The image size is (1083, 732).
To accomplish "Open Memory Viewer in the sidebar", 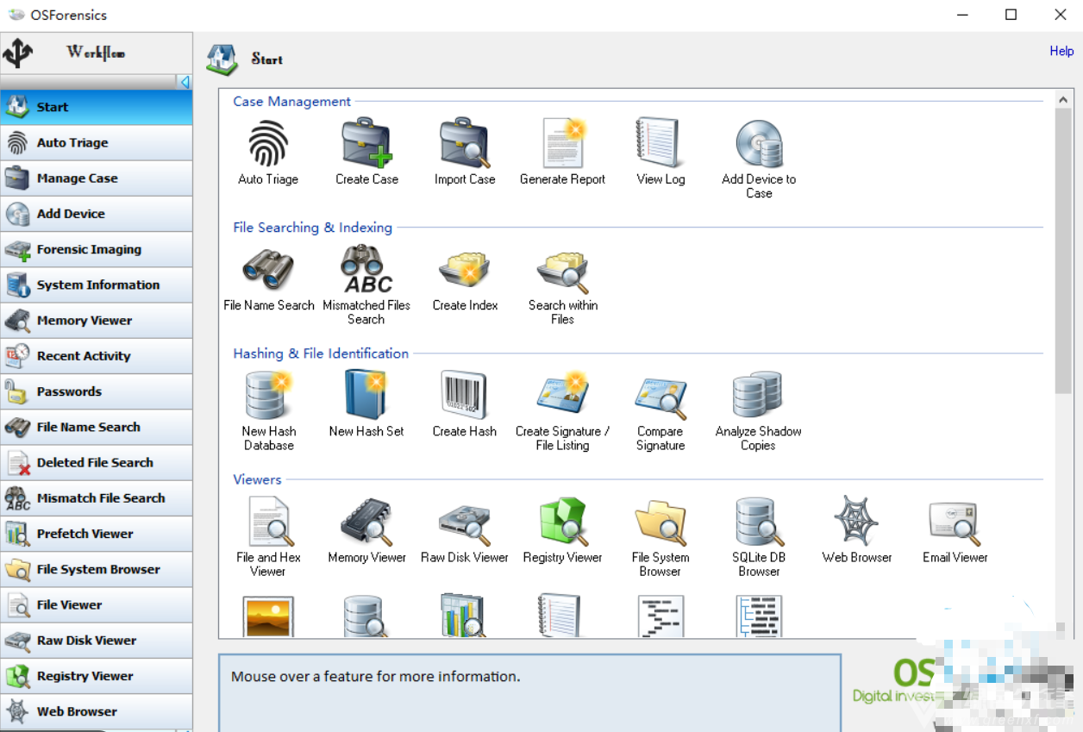I will tap(97, 320).
